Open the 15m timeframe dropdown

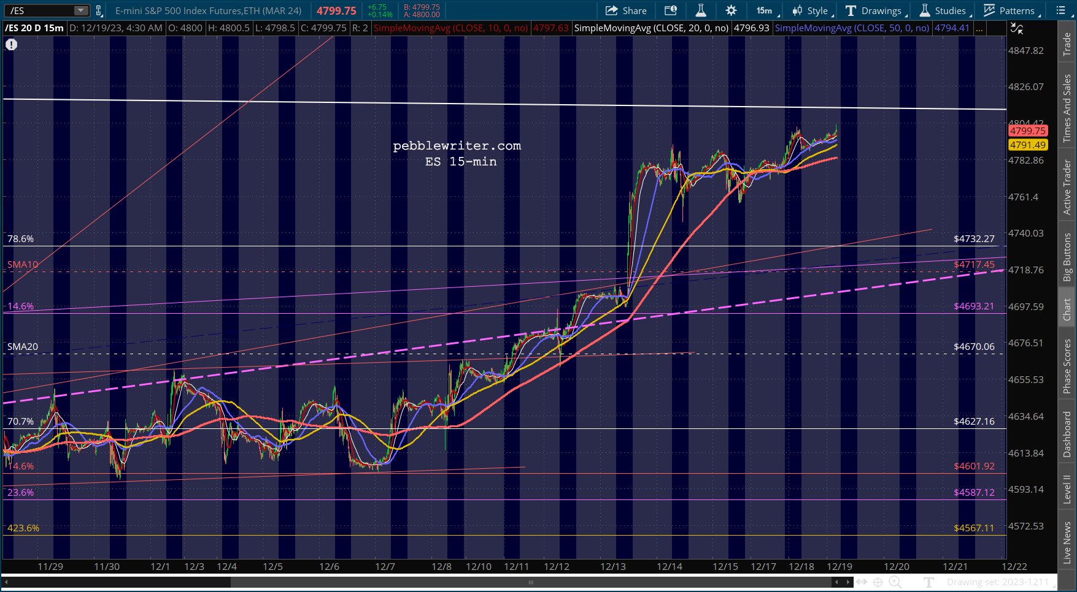click(765, 10)
